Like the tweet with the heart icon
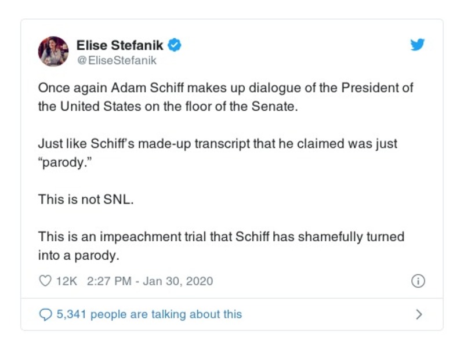Image resolution: width=464 pixels, height=352 pixels. click(x=45, y=281)
